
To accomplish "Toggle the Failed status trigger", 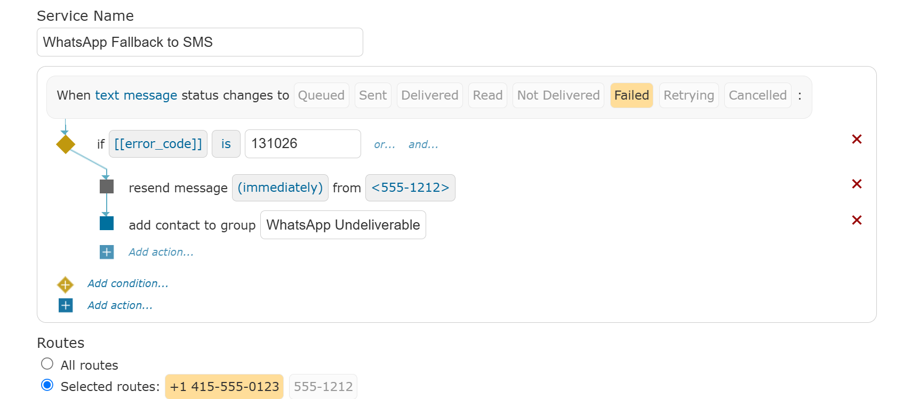I will [632, 95].
